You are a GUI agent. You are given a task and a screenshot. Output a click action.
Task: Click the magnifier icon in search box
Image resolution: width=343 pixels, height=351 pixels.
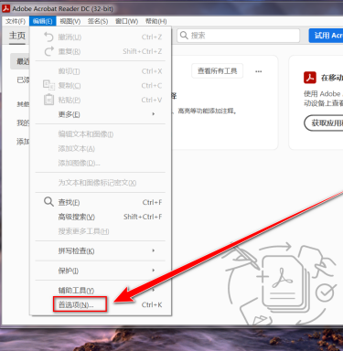(184, 36)
